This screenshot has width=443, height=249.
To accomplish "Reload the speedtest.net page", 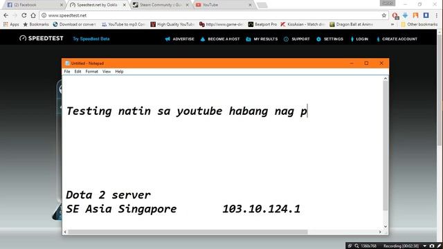I will [24, 15].
